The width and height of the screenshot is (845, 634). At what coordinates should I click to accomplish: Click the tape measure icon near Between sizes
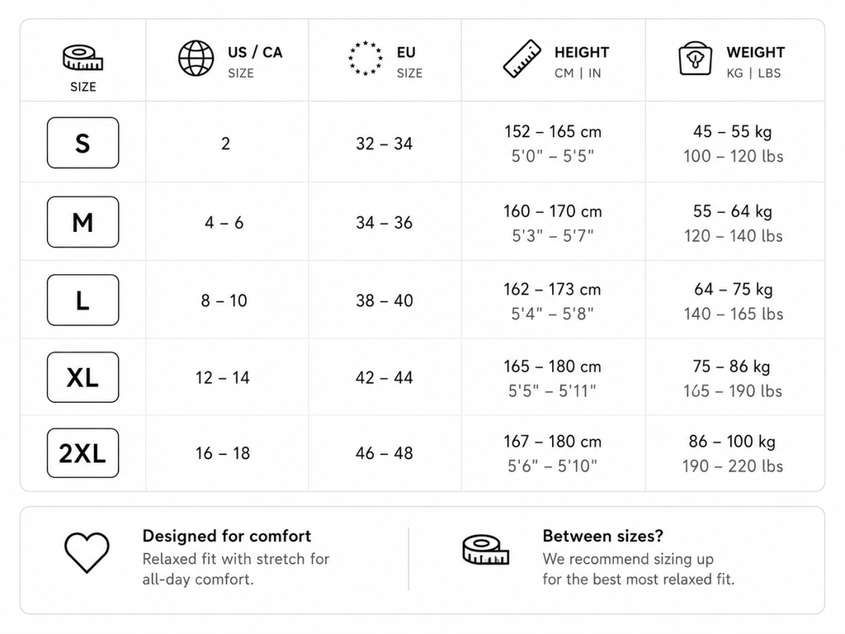point(485,549)
